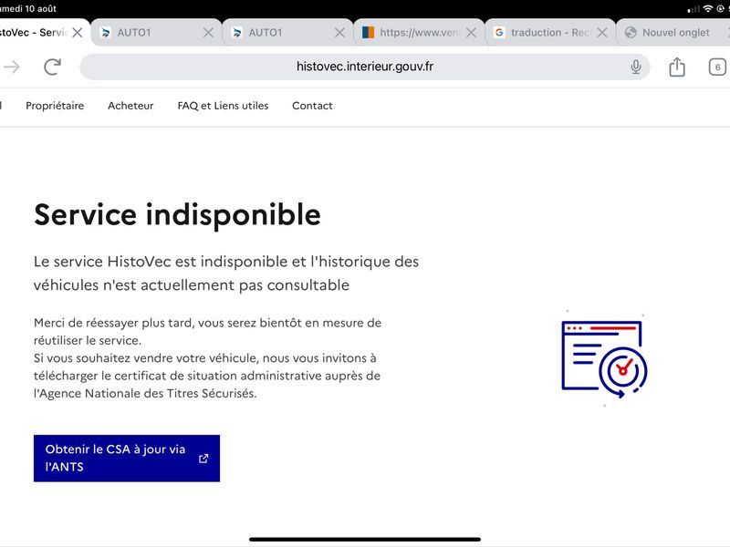Image resolution: width=730 pixels, height=547 pixels.
Task: Click Obtenir le CSA à jour via l'ANTS
Action: coord(127,459)
